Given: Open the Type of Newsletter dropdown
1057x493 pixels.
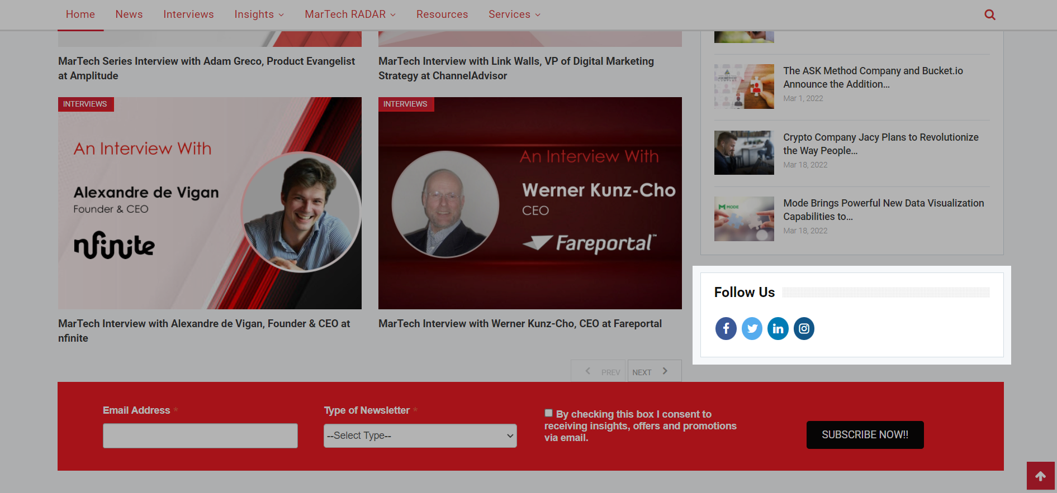Looking at the screenshot, I should tap(420, 435).
